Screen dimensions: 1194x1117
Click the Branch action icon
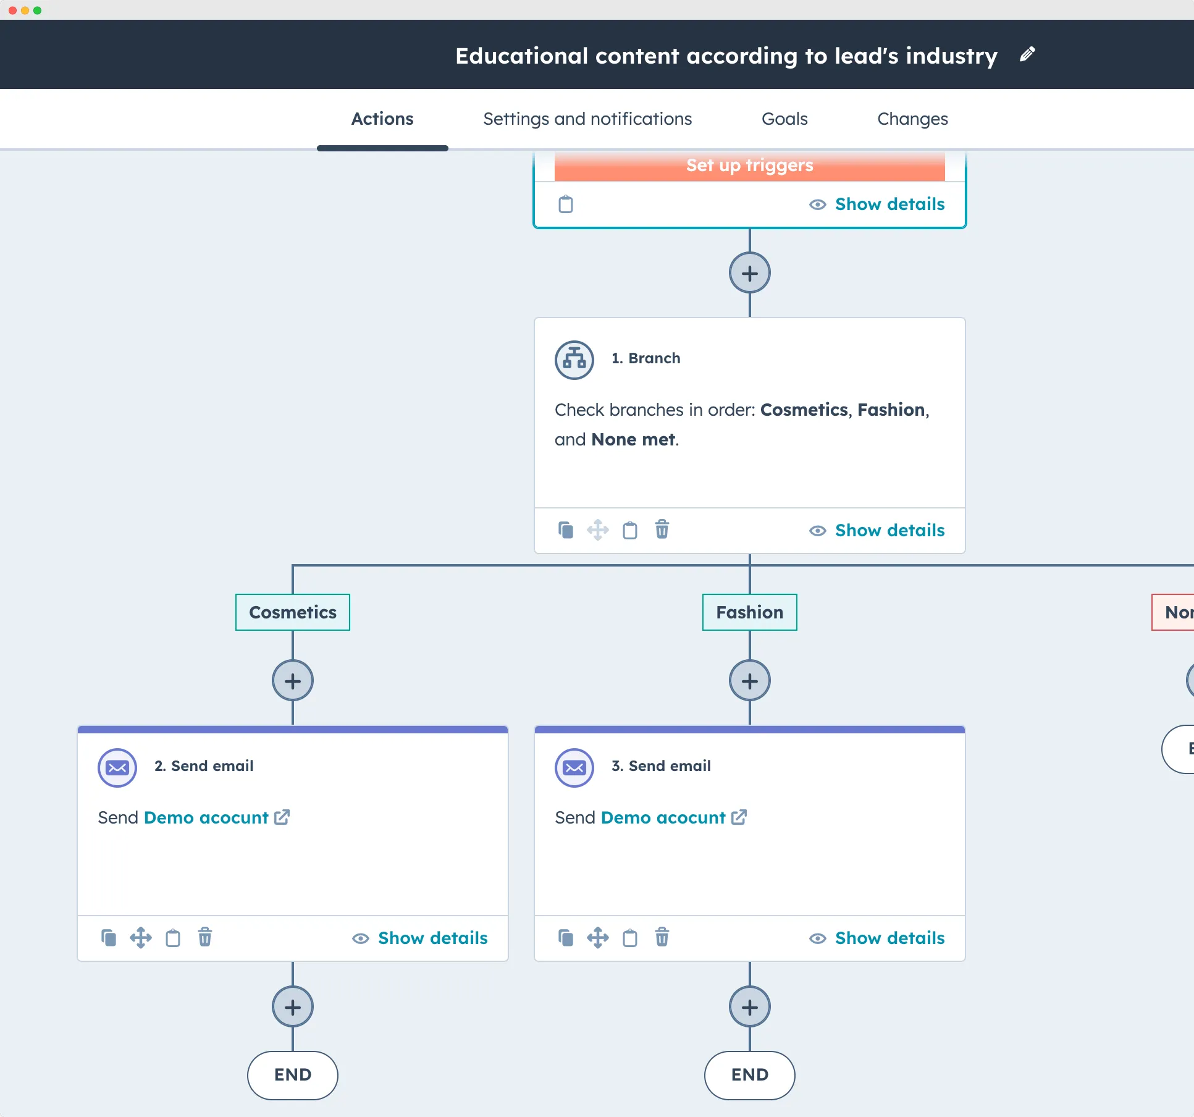tap(574, 360)
